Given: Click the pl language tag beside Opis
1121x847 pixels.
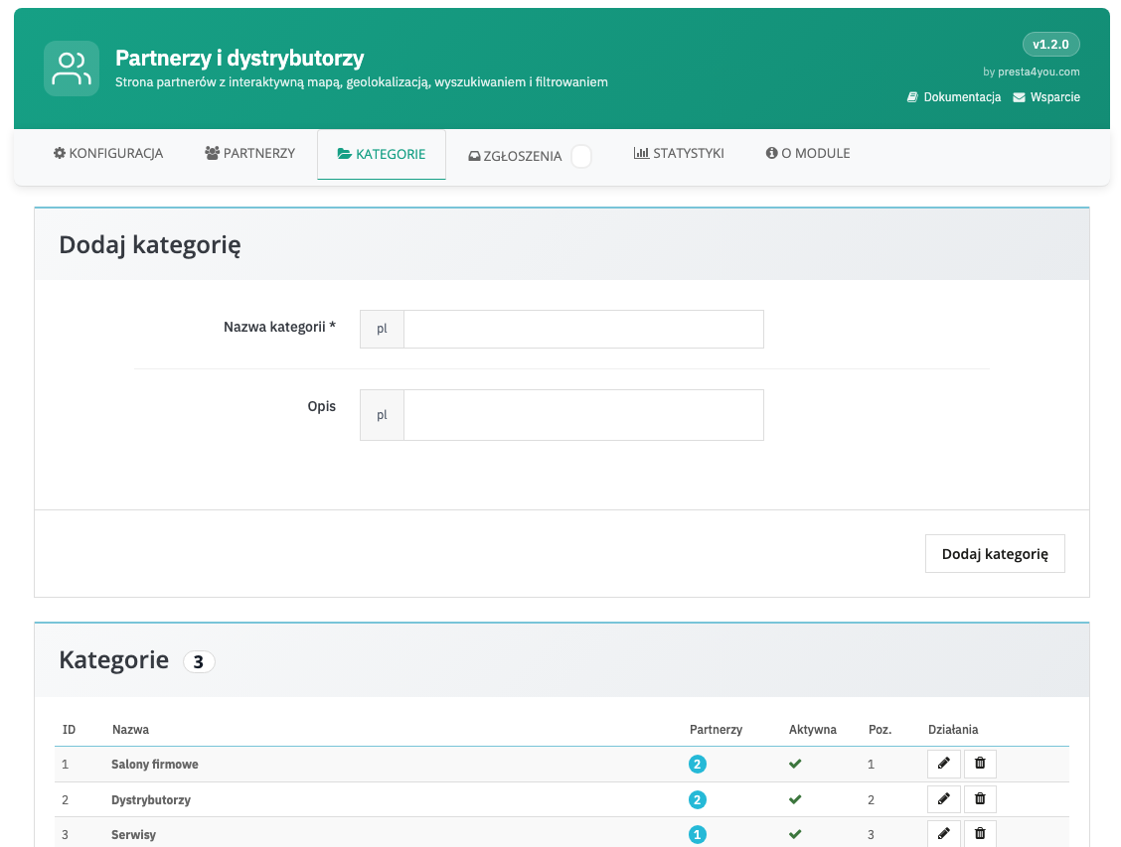Looking at the screenshot, I should pyautogui.click(x=382, y=415).
